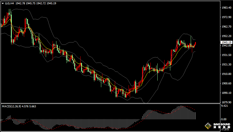
Task: Select the MACD(12,26,9) indicator label
Action: coord(11,106)
